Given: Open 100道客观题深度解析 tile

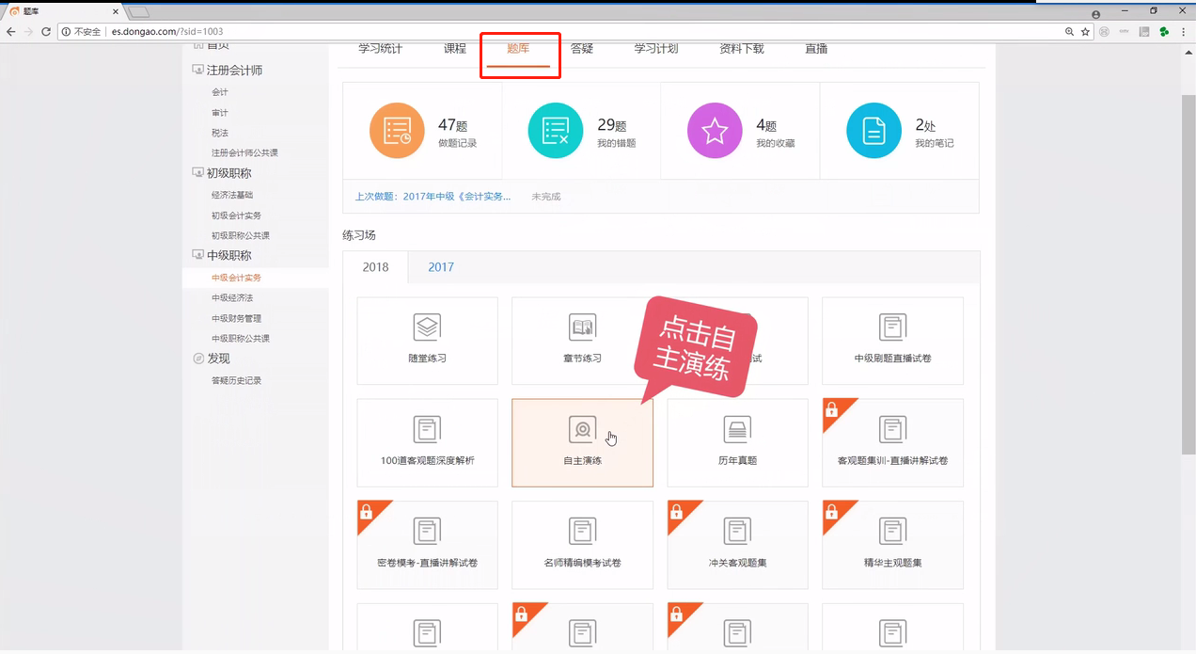Looking at the screenshot, I should click(x=427, y=442).
